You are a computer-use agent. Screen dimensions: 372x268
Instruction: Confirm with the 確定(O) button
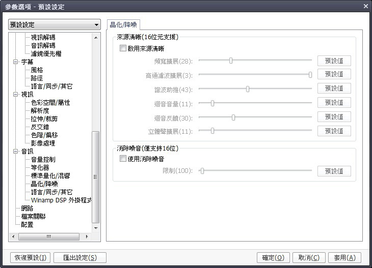click(x=273, y=258)
